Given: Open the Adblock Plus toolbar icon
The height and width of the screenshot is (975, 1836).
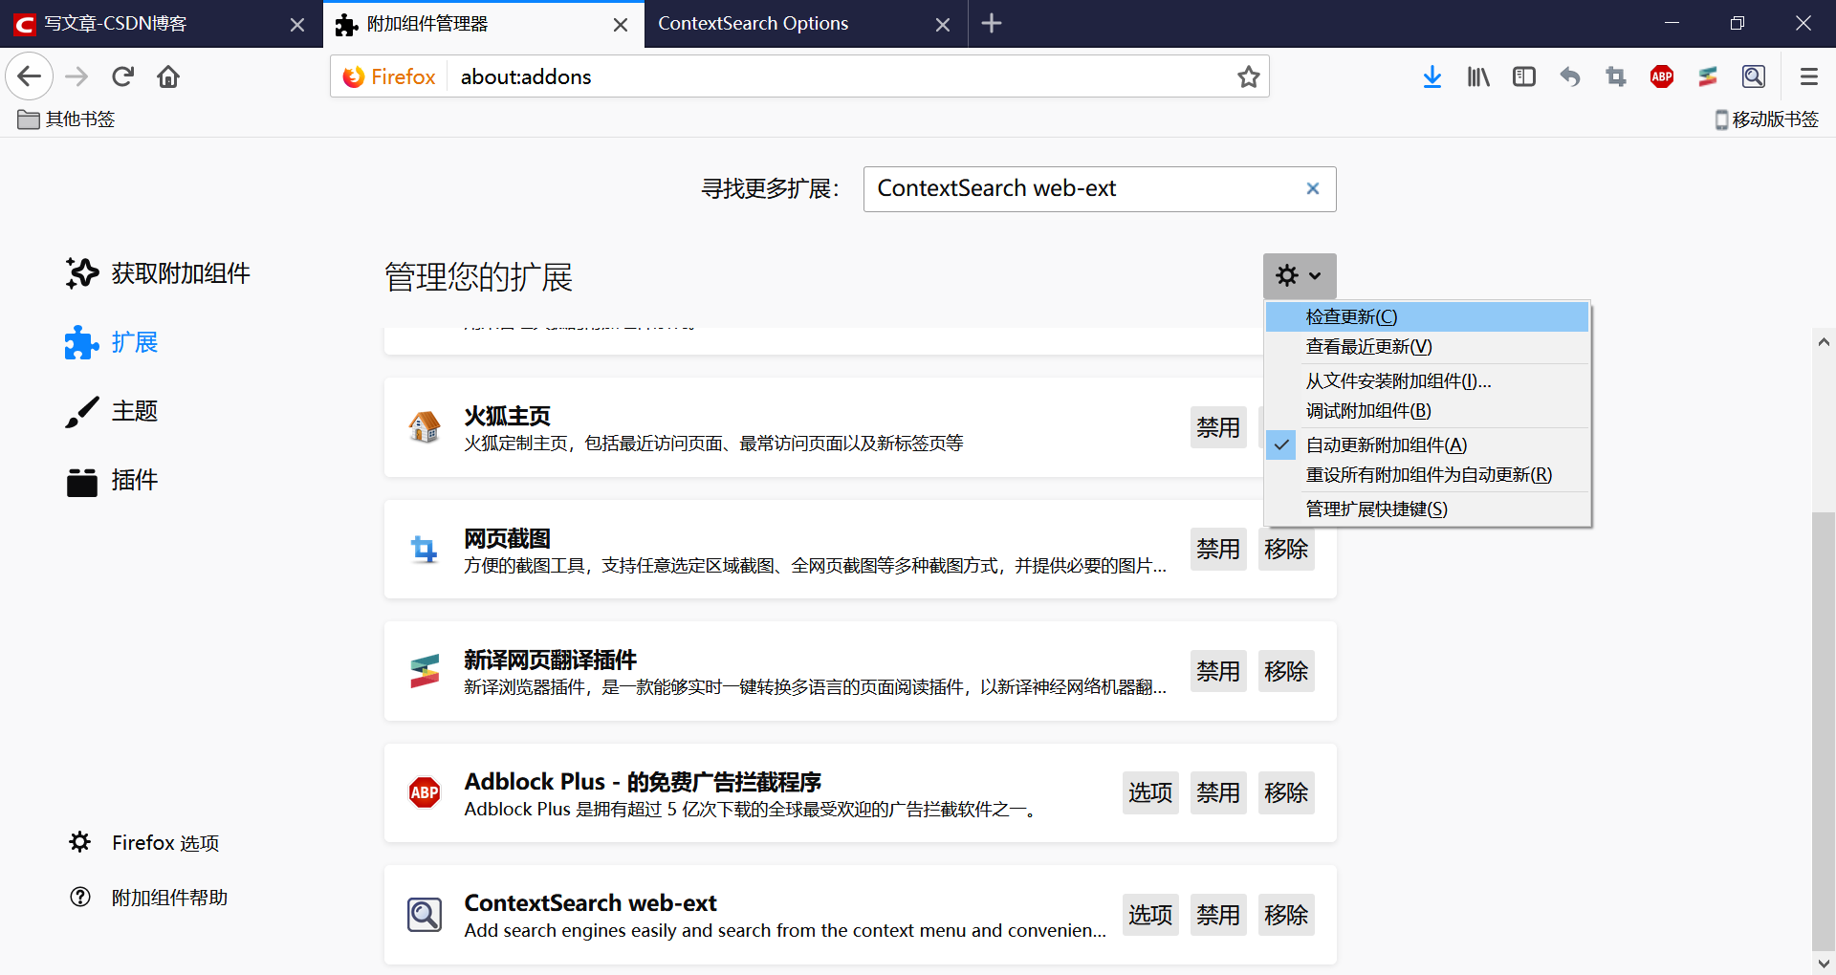Looking at the screenshot, I should click(x=1661, y=76).
